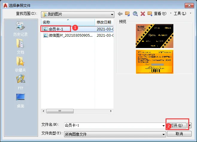The image size is (197, 142).
Task: Open the FTP locations shortcut
Action: [20, 82]
